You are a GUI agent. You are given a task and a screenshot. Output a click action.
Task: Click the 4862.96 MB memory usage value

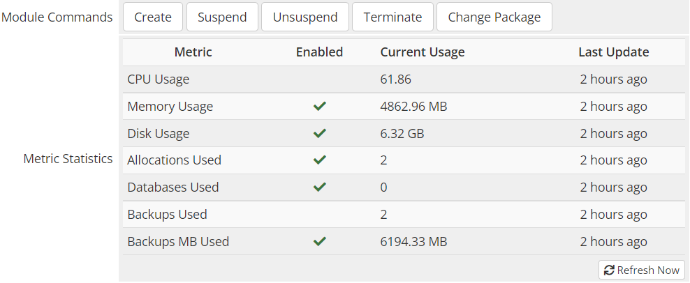pos(413,107)
